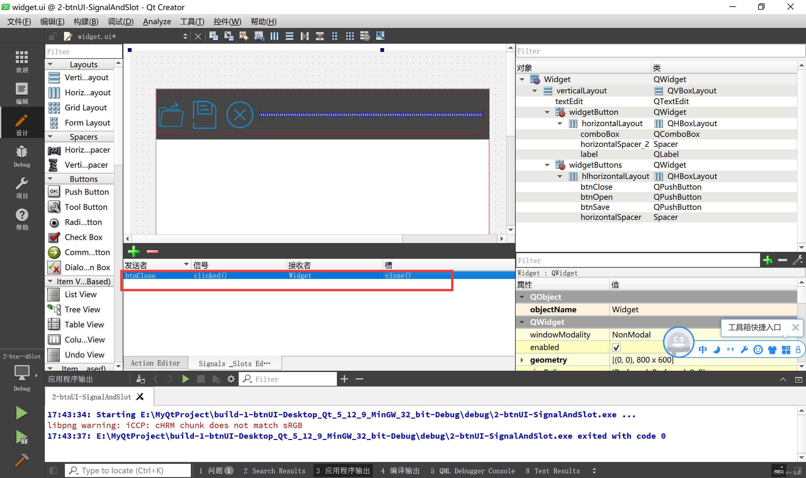Collapse the Spacers widget category

[50, 136]
